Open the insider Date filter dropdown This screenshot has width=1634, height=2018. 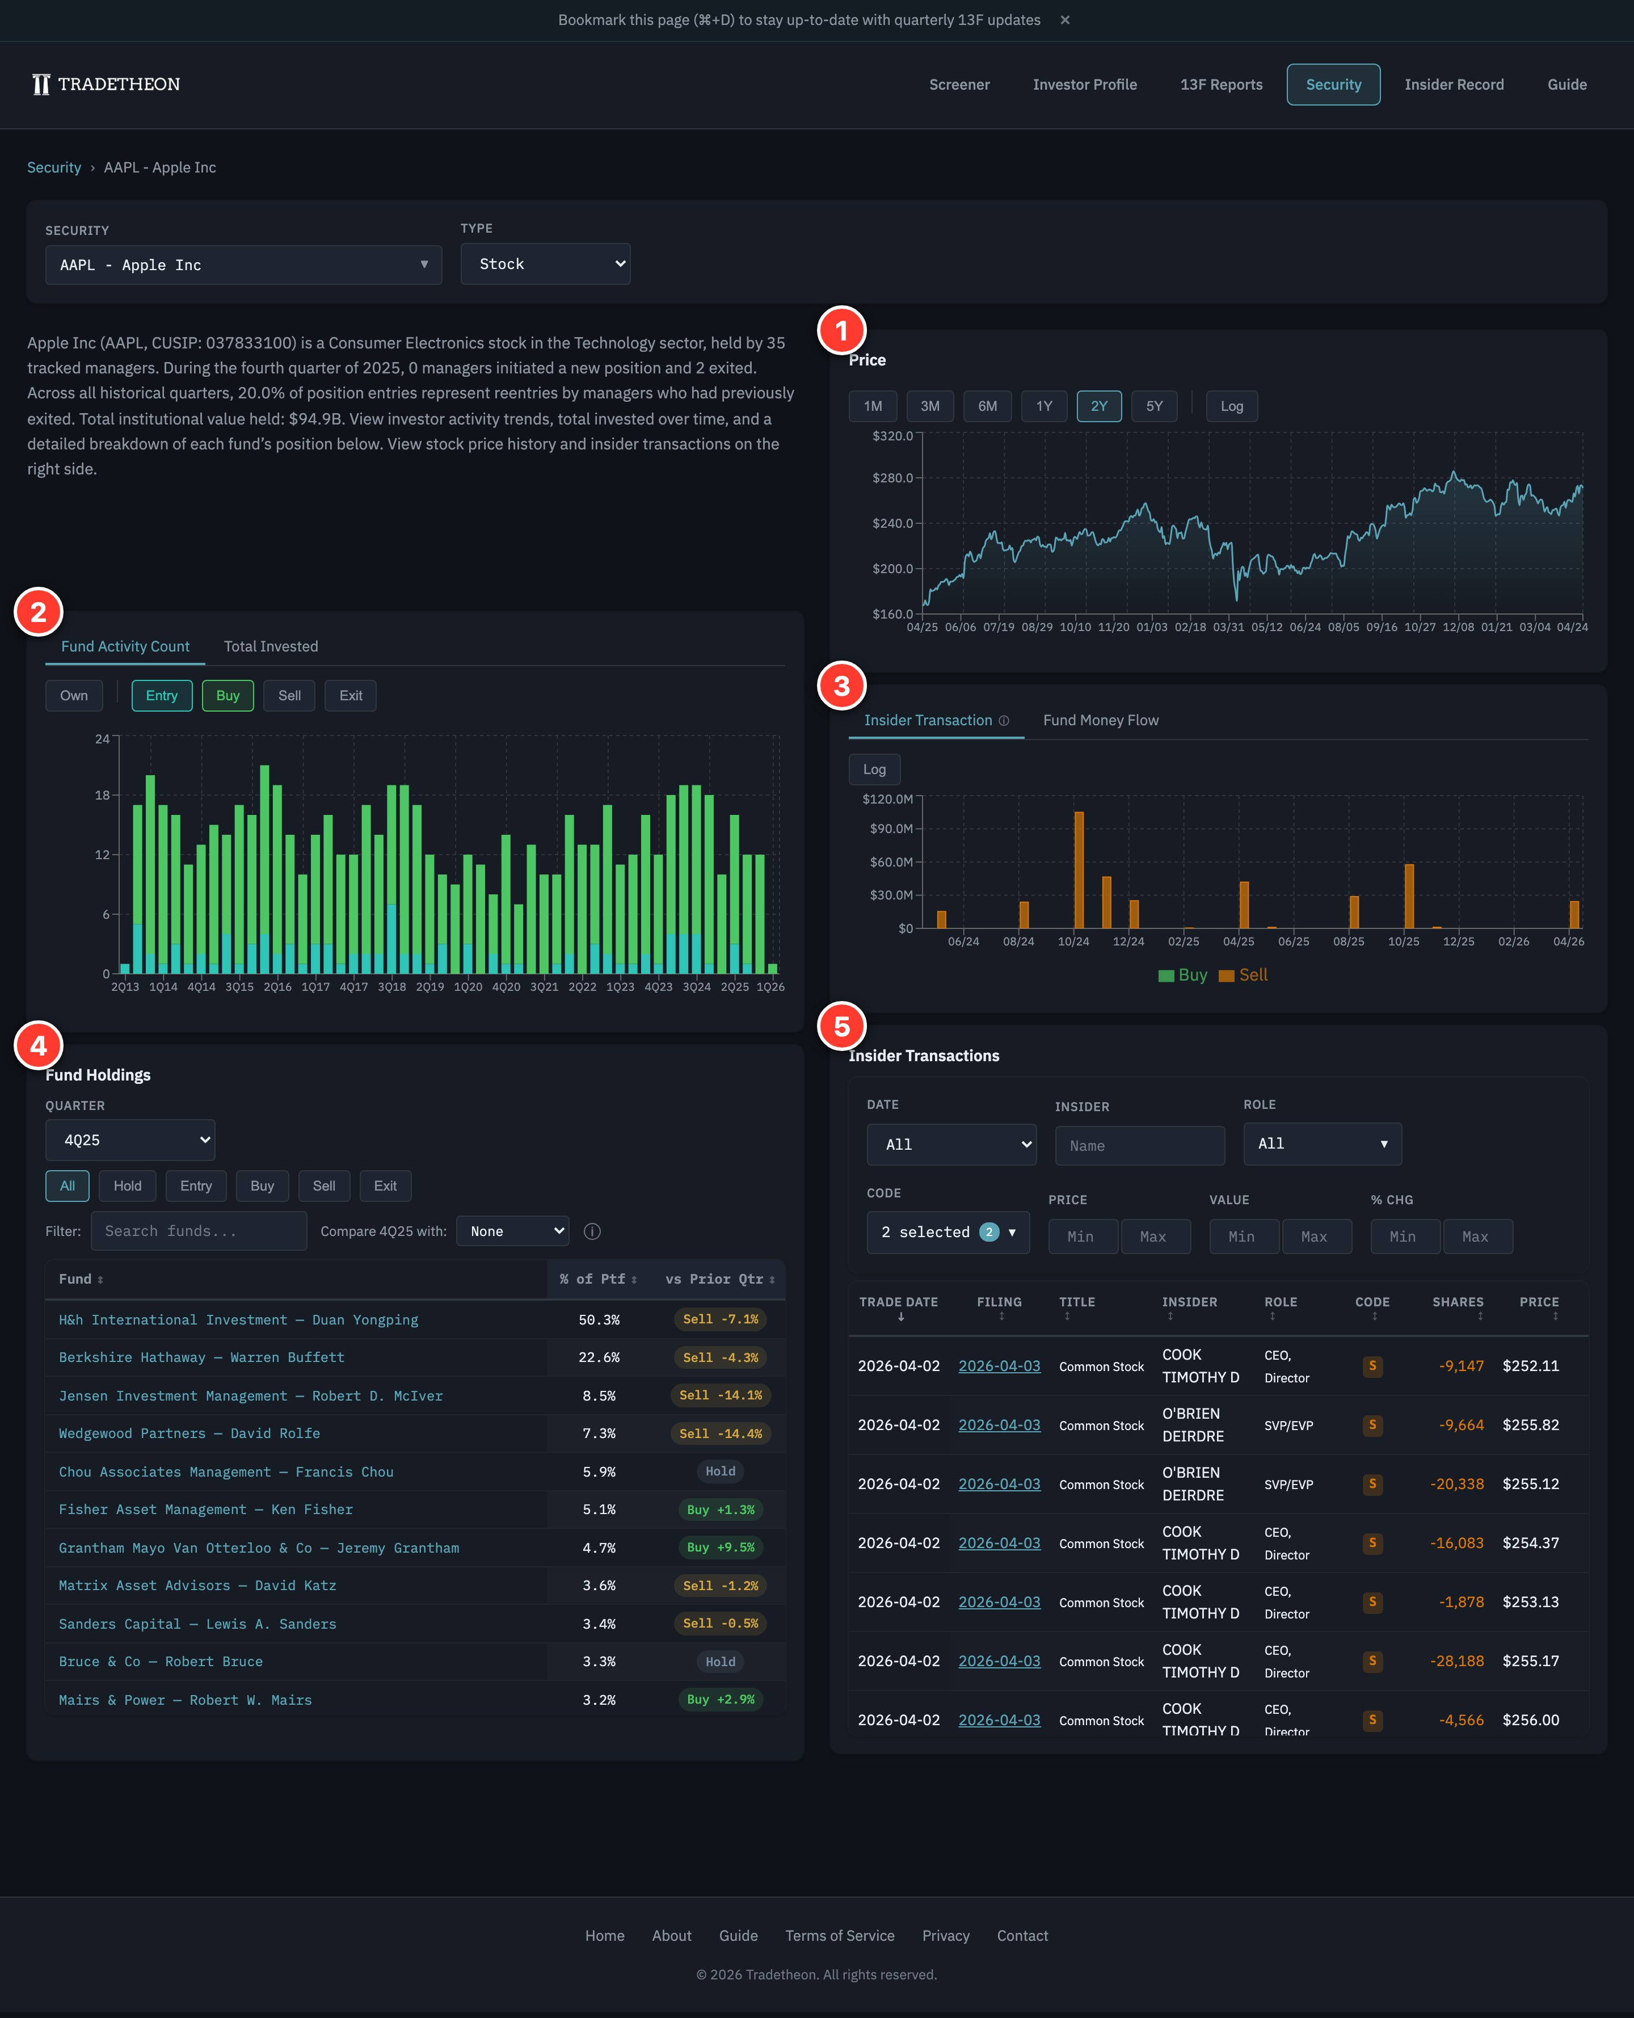(951, 1145)
